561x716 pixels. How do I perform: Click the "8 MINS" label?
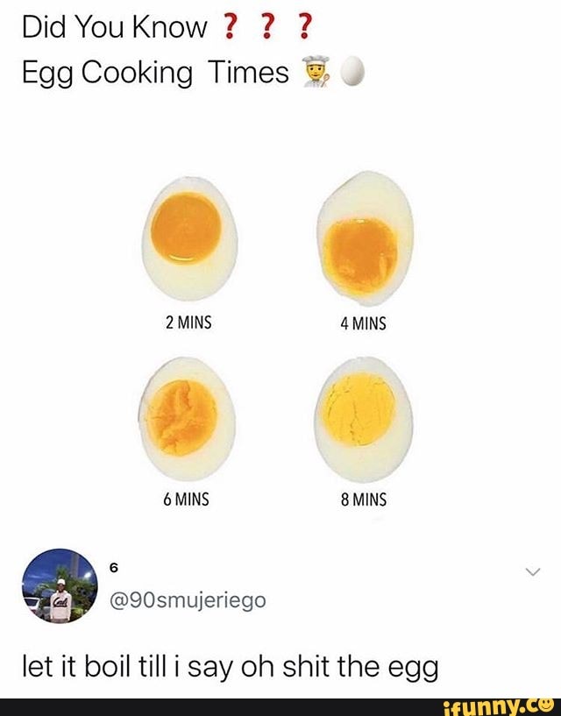pyautogui.click(x=363, y=500)
